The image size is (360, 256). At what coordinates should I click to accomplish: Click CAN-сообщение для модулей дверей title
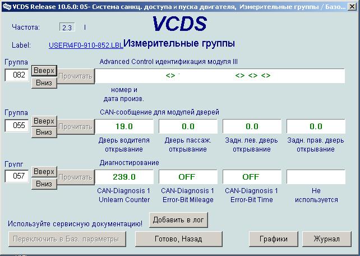tap(159, 112)
